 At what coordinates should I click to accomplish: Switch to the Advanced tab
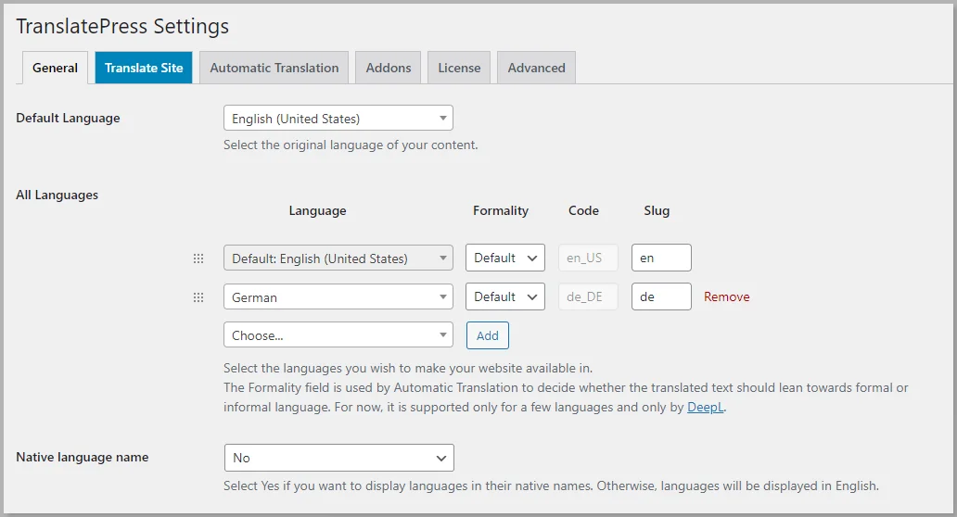[x=537, y=68]
